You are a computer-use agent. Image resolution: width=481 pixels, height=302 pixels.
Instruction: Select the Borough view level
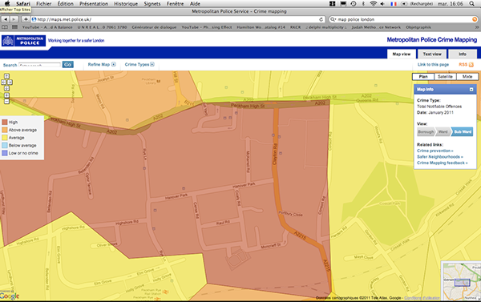(426, 132)
